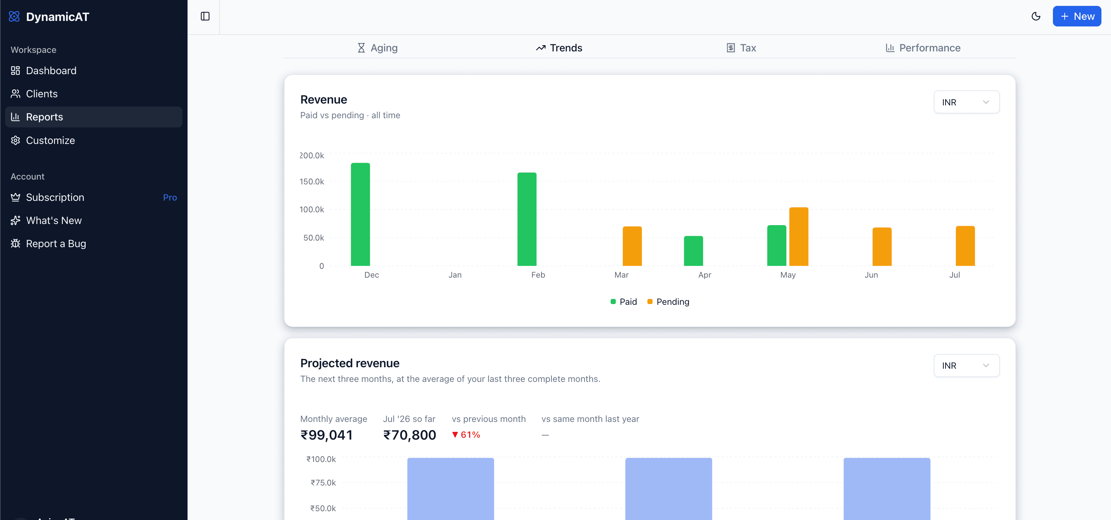Open the Reports menu item
Image resolution: width=1111 pixels, height=520 pixels.
[x=94, y=117]
